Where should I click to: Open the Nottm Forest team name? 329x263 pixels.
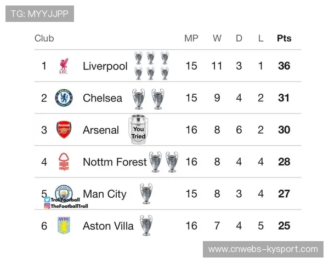[x=115, y=162]
